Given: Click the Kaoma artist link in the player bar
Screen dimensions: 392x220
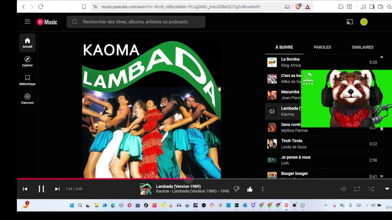Looking at the screenshot, I should 162,191.
